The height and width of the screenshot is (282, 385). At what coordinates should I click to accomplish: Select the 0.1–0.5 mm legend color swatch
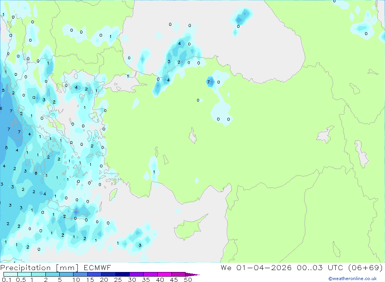(10, 274)
